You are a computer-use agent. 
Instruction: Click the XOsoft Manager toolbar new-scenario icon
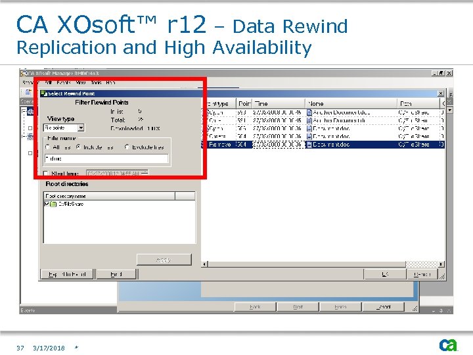pos(28,92)
